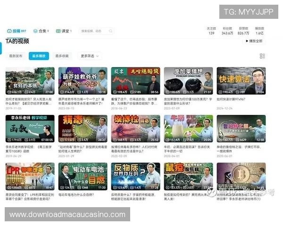Click the TA的视频 section heading
The image size is (283, 226).
[x=17, y=41]
